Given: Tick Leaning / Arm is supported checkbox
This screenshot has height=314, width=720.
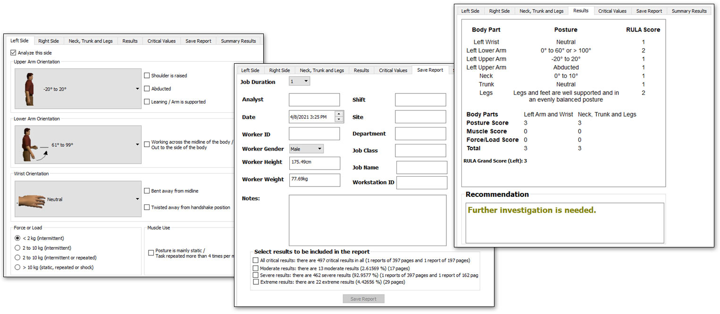Looking at the screenshot, I should 147,102.
